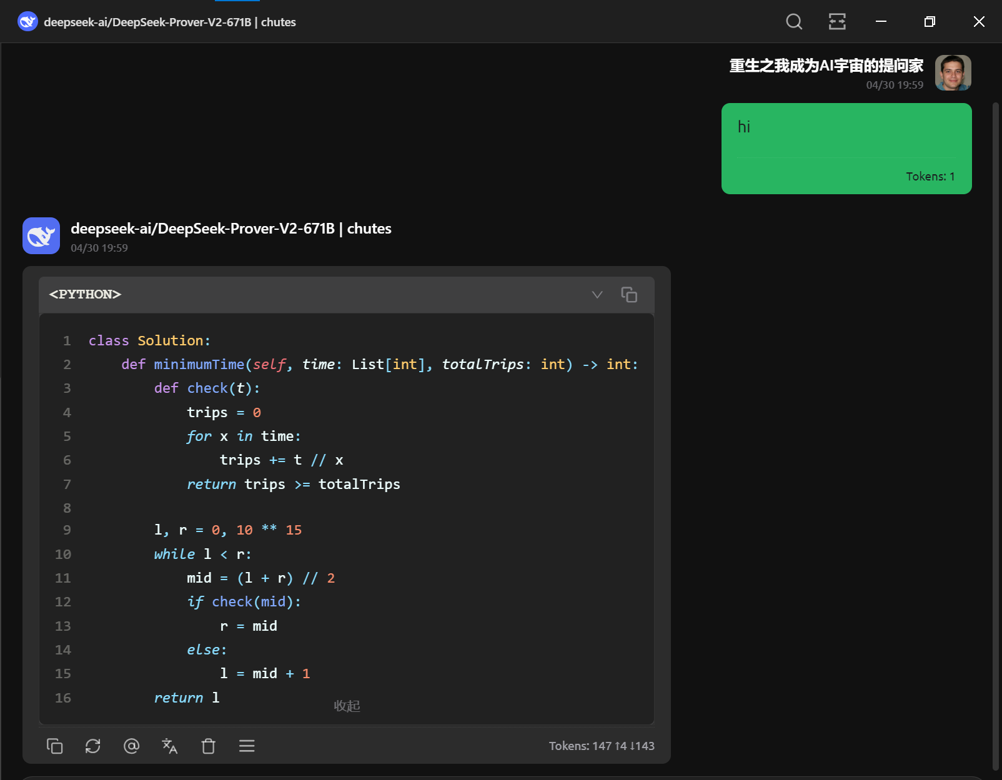Click the @ mention model icon
Screen dimensions: 1002x780
(131, 746)
